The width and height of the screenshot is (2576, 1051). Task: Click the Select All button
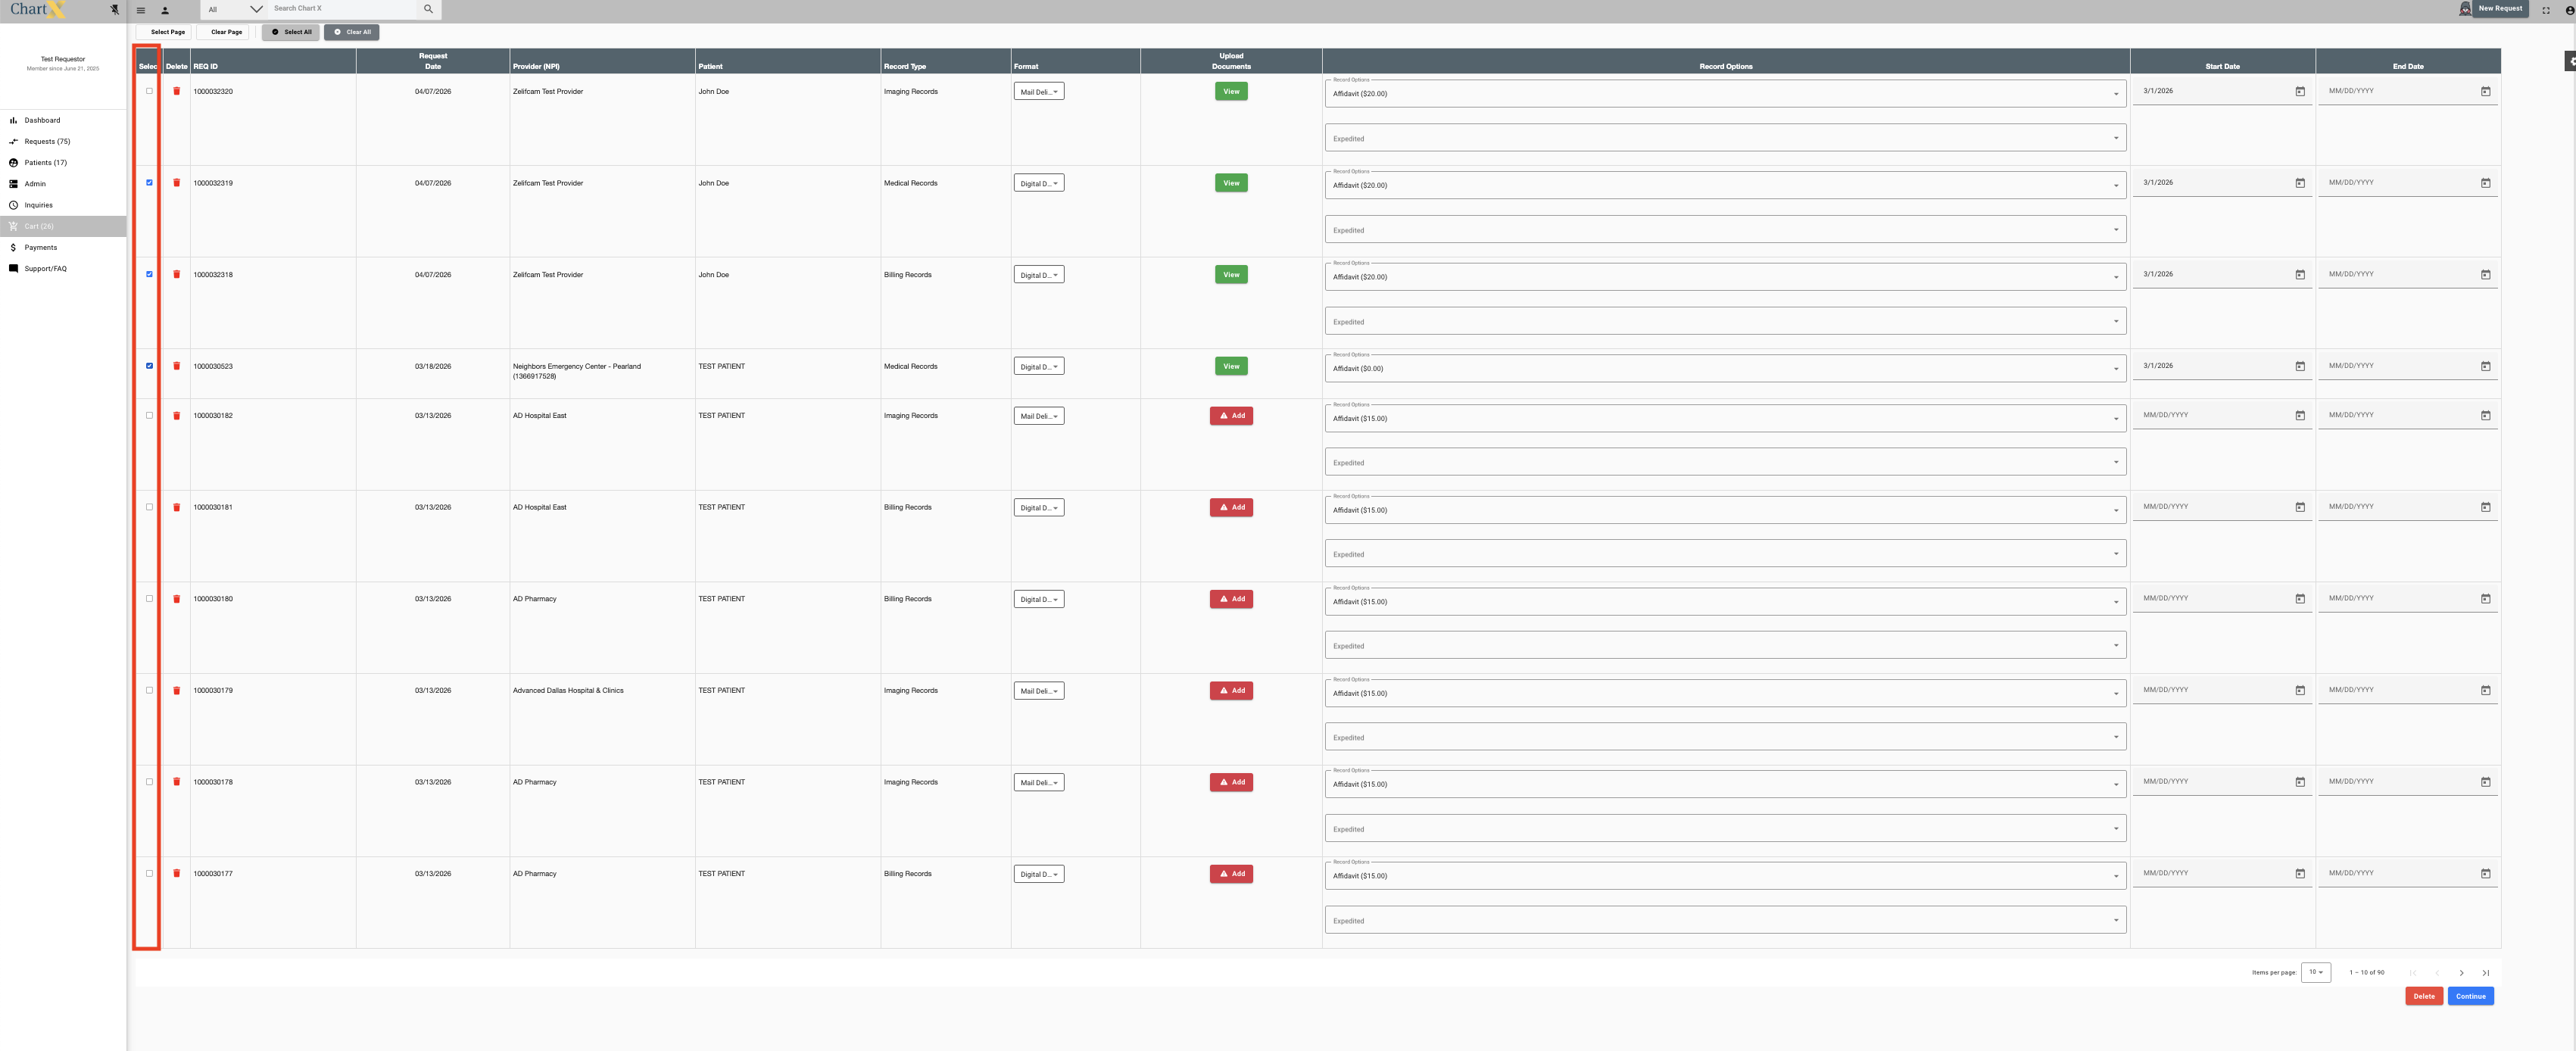[x=291, y=32]
